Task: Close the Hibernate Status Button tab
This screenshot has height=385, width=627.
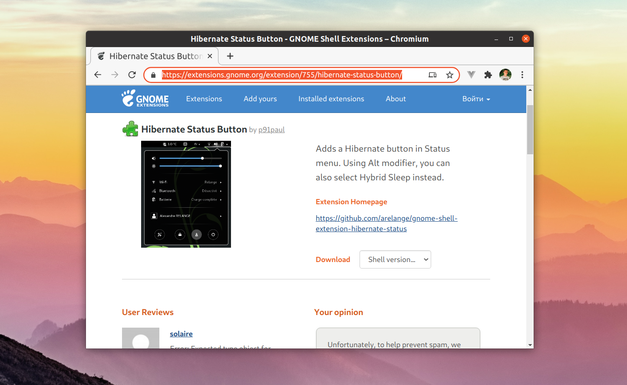Action: tap(210, 56)
